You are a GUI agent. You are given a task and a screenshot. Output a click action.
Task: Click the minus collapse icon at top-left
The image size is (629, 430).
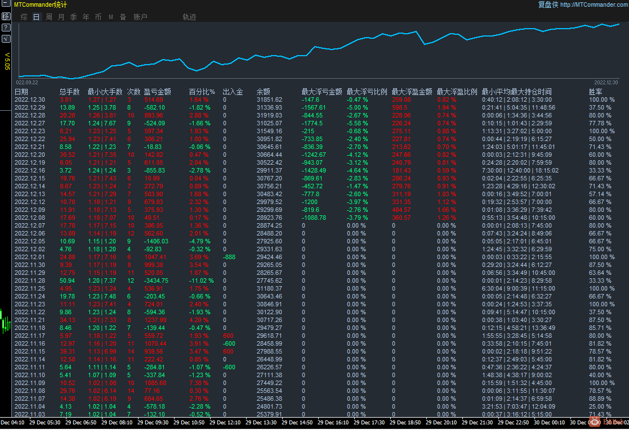click(x=6, y=4)
